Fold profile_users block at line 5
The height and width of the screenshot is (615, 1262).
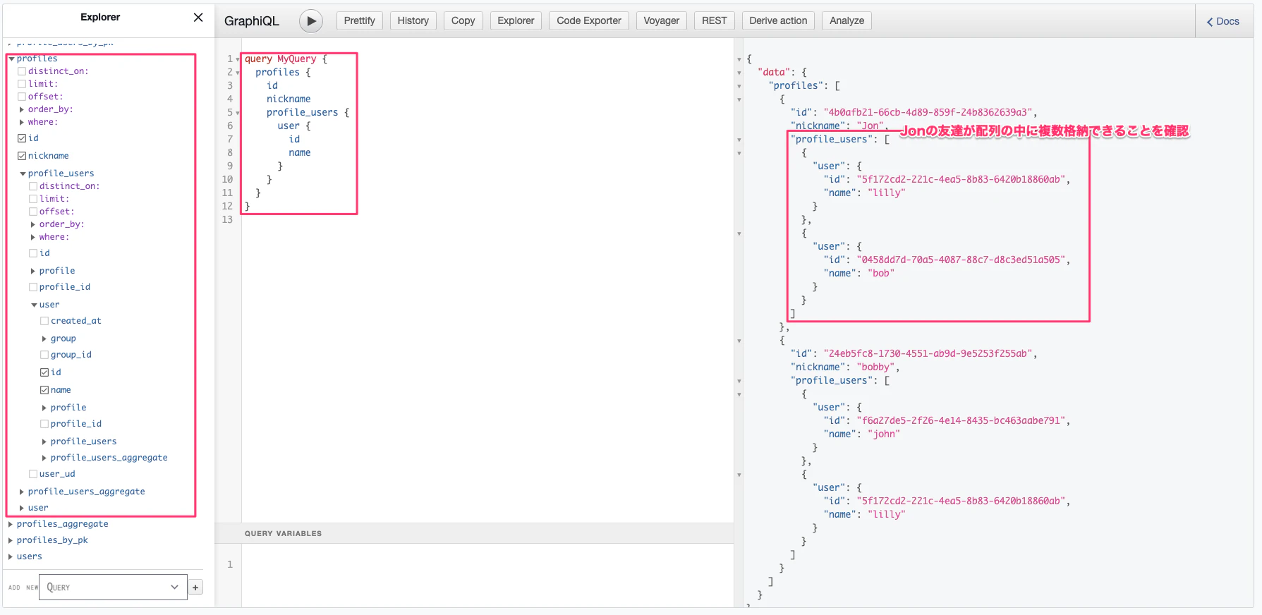(x=238, y=113)
